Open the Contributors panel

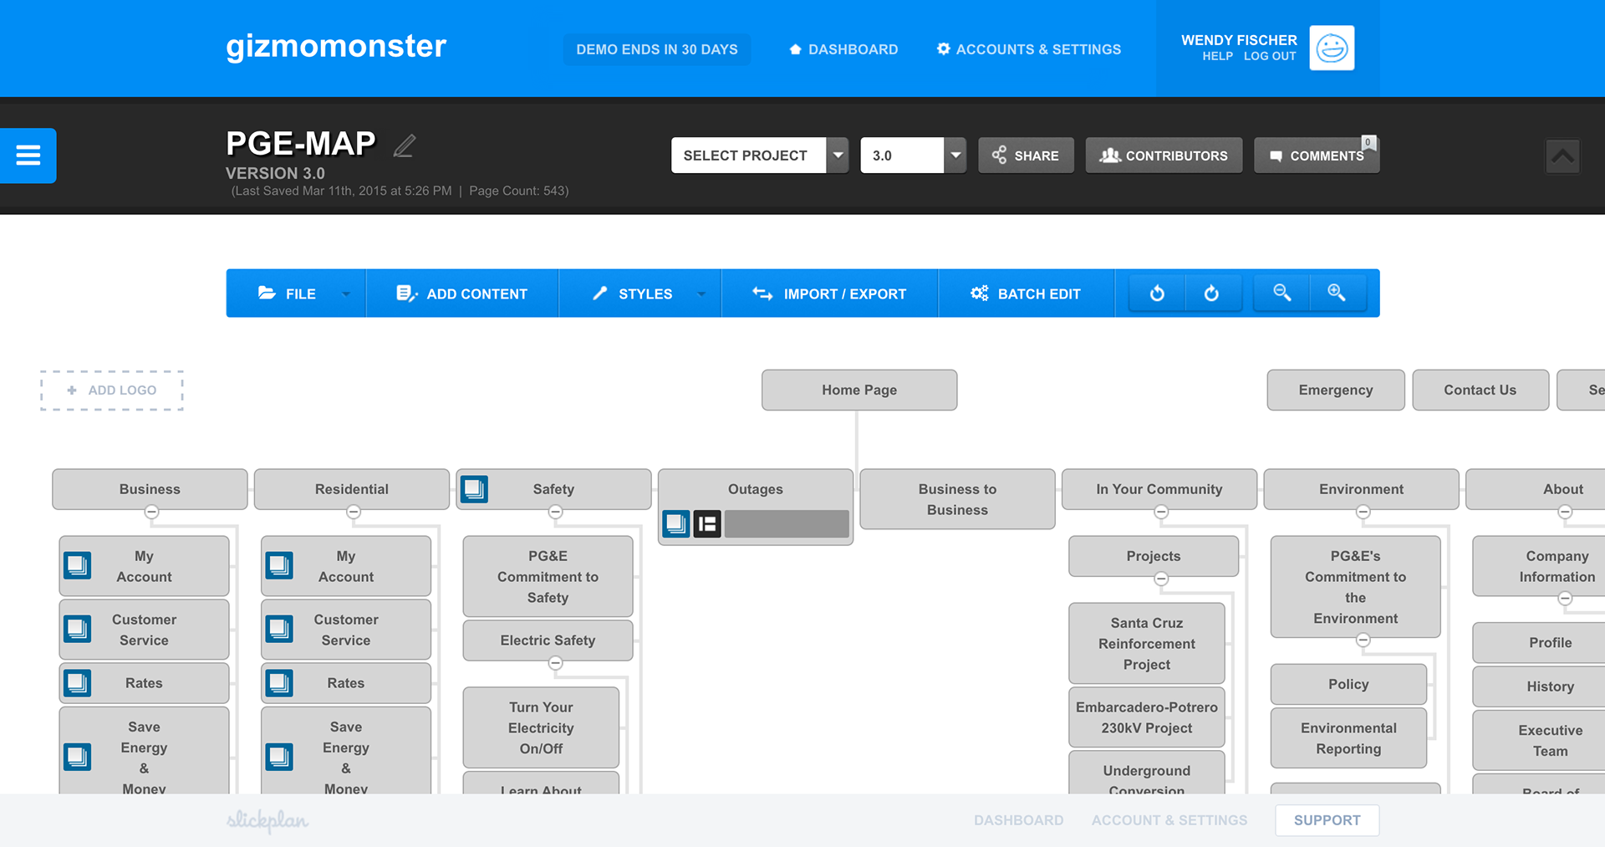[x=1164, y=156]
